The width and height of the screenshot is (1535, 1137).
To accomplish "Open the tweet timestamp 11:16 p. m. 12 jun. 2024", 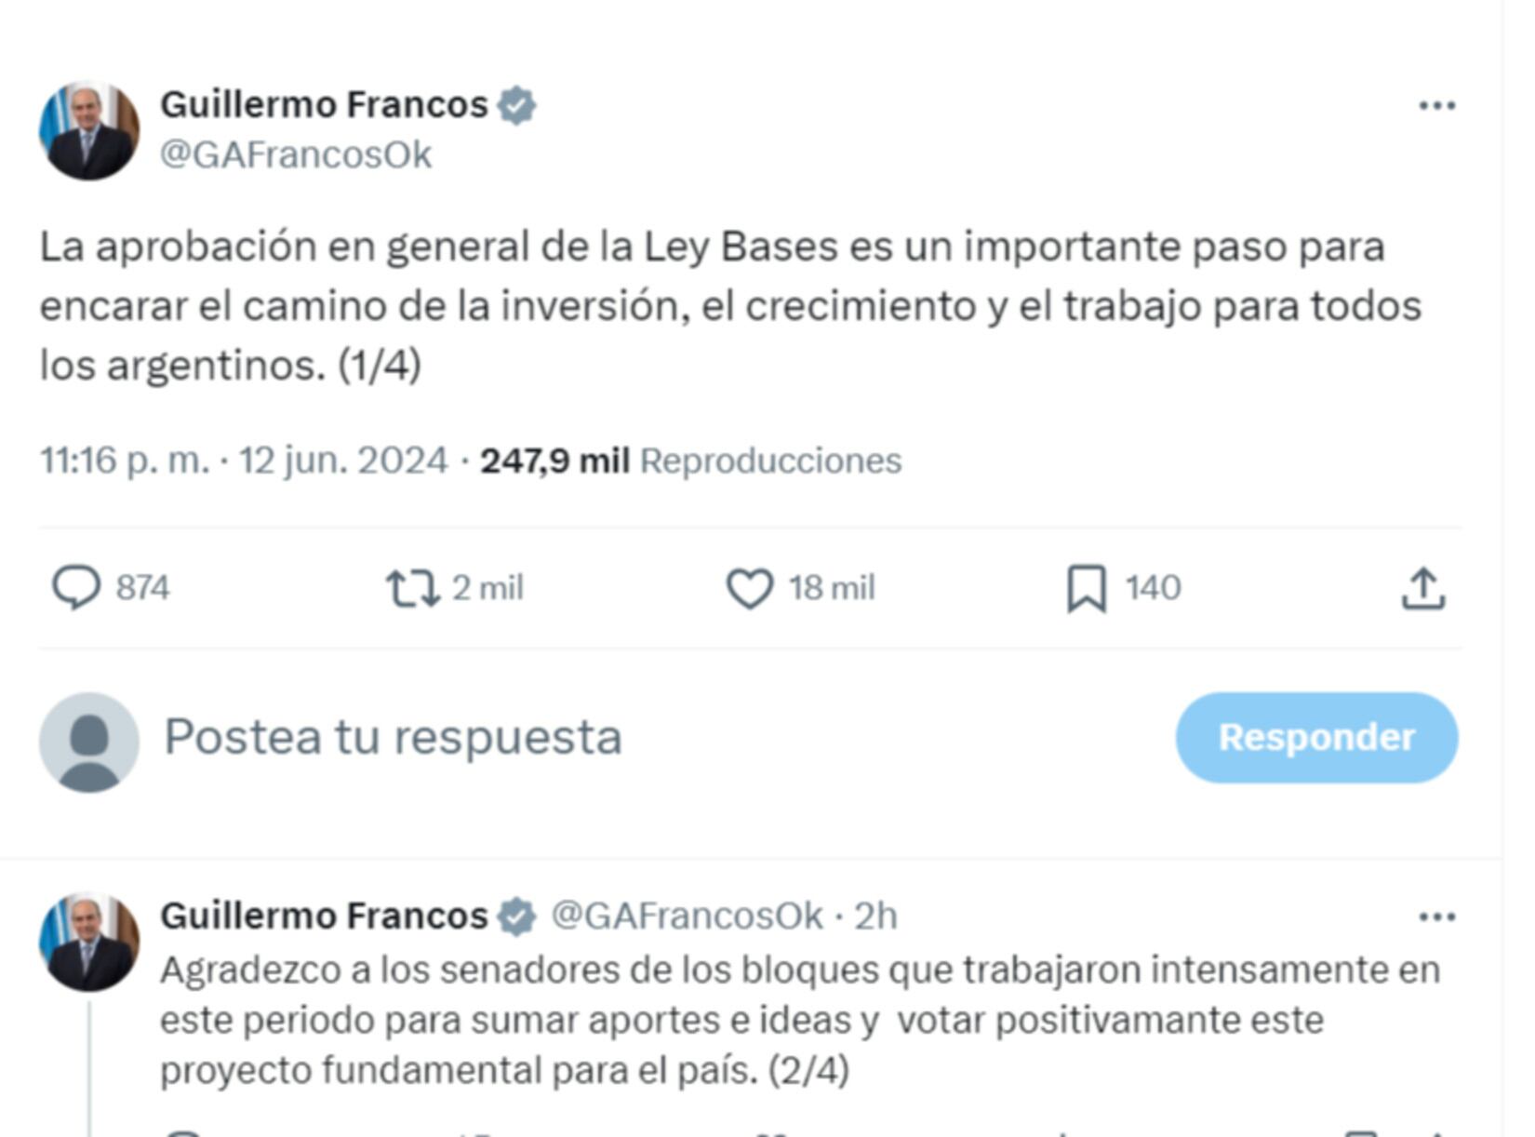I will pos(244,461).
